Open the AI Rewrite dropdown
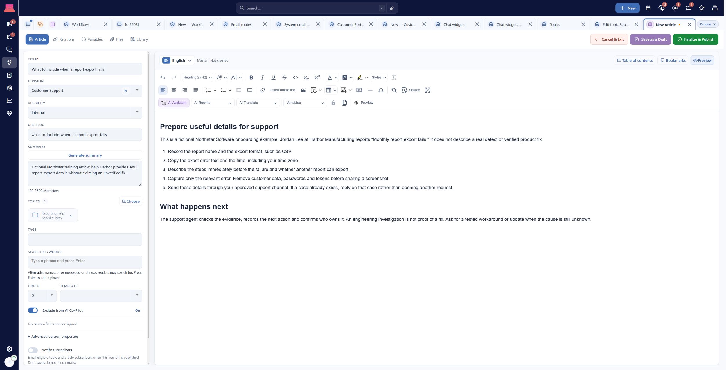The height and width of the screenshot is (370, 726). (x=213, y=103)
